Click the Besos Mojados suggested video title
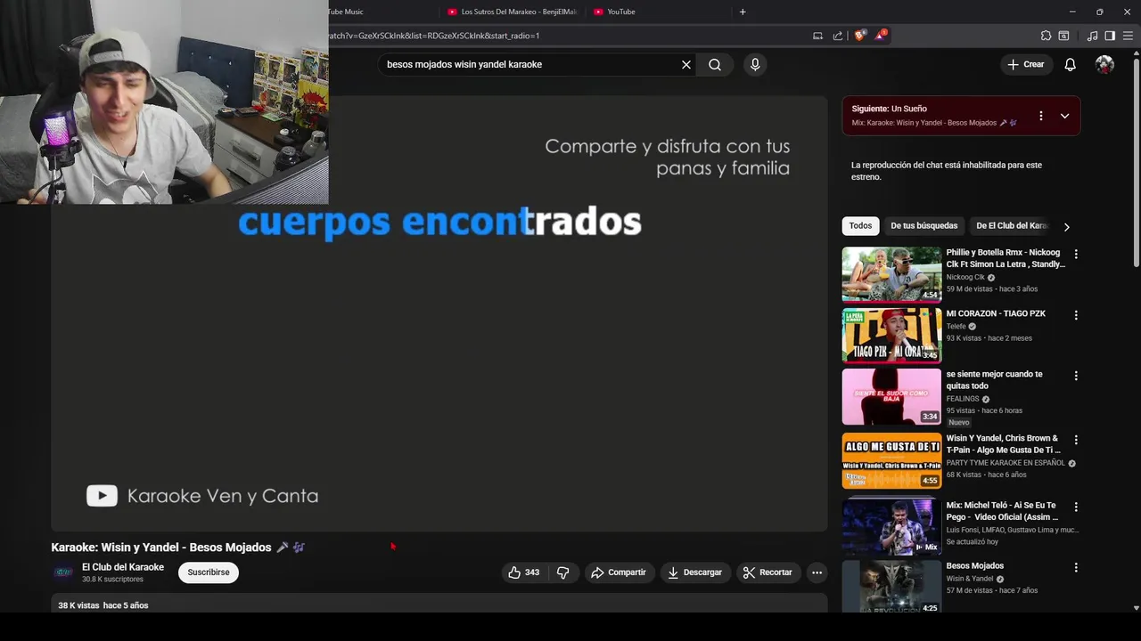This screenshot has width=1141, height=641. point(975,566)
